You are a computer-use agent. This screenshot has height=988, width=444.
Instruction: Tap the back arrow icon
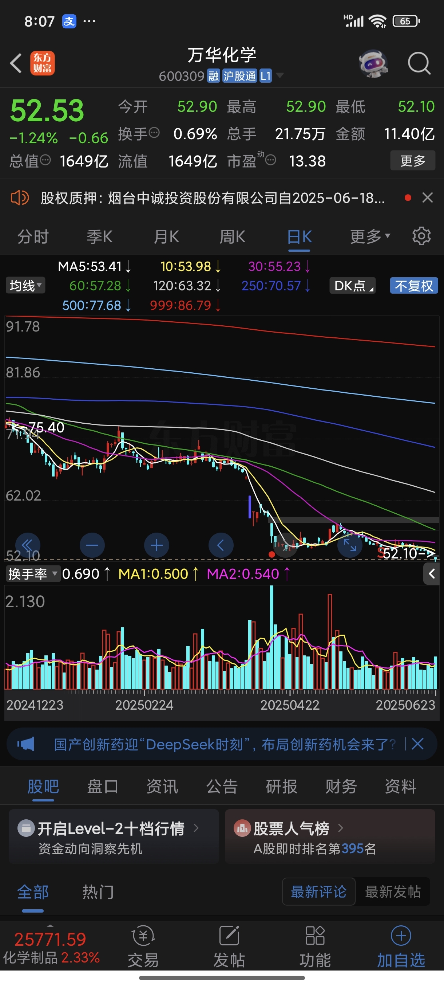point(16,63)
